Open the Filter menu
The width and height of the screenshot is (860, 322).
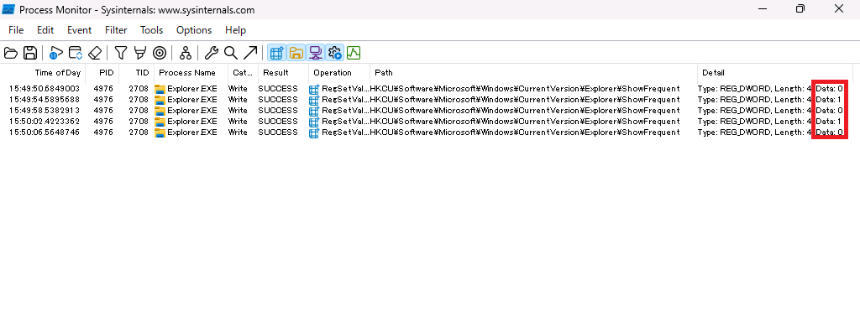116,30
